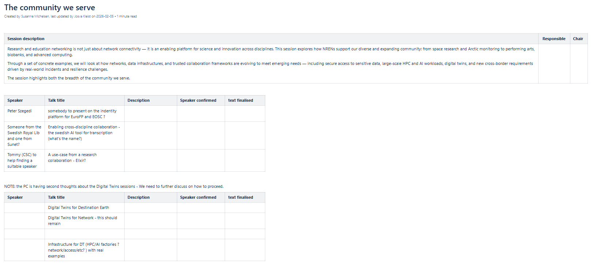This screenshot has height=268, width=593.
Task: Open Josva Kleist's profile link
Action: tap(82, 16)
